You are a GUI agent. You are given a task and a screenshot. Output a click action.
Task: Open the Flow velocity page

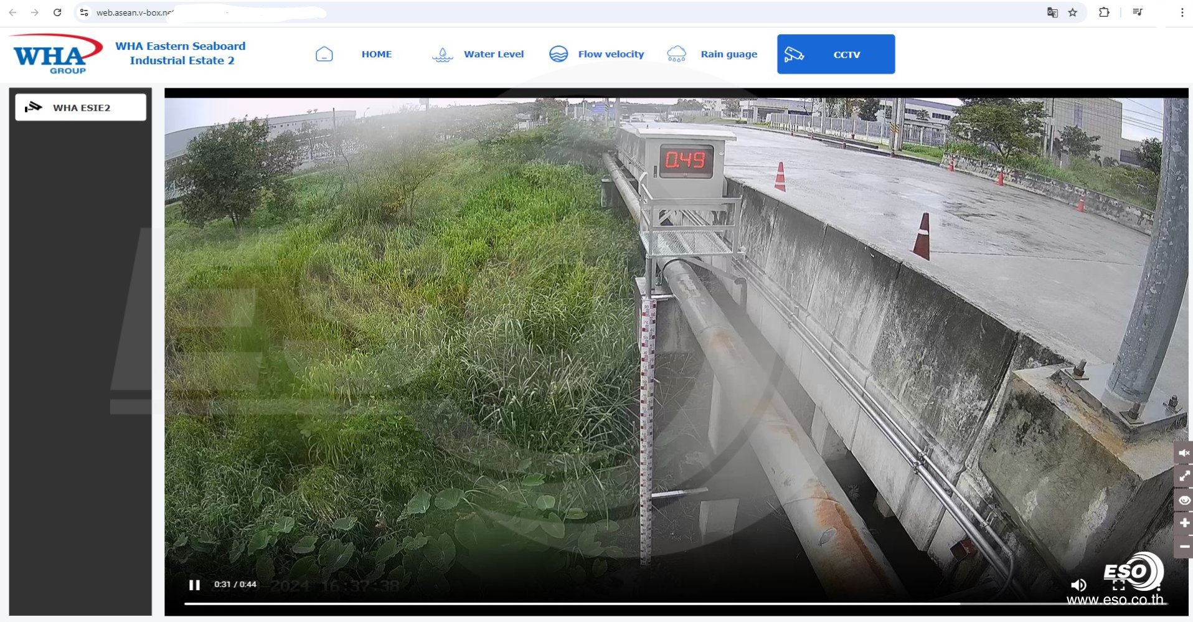(x=610, y=54)
